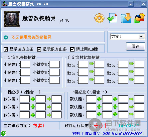Click the first 默认 input box in skill hotkeys
Image resolution: width=148 pixels, height=137 pixels.
point(83,64)
